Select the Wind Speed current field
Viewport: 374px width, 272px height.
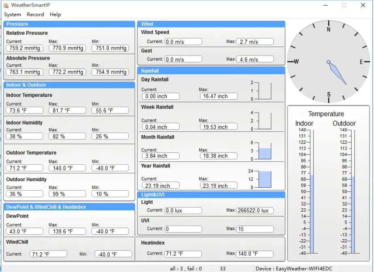pos(183,42)
